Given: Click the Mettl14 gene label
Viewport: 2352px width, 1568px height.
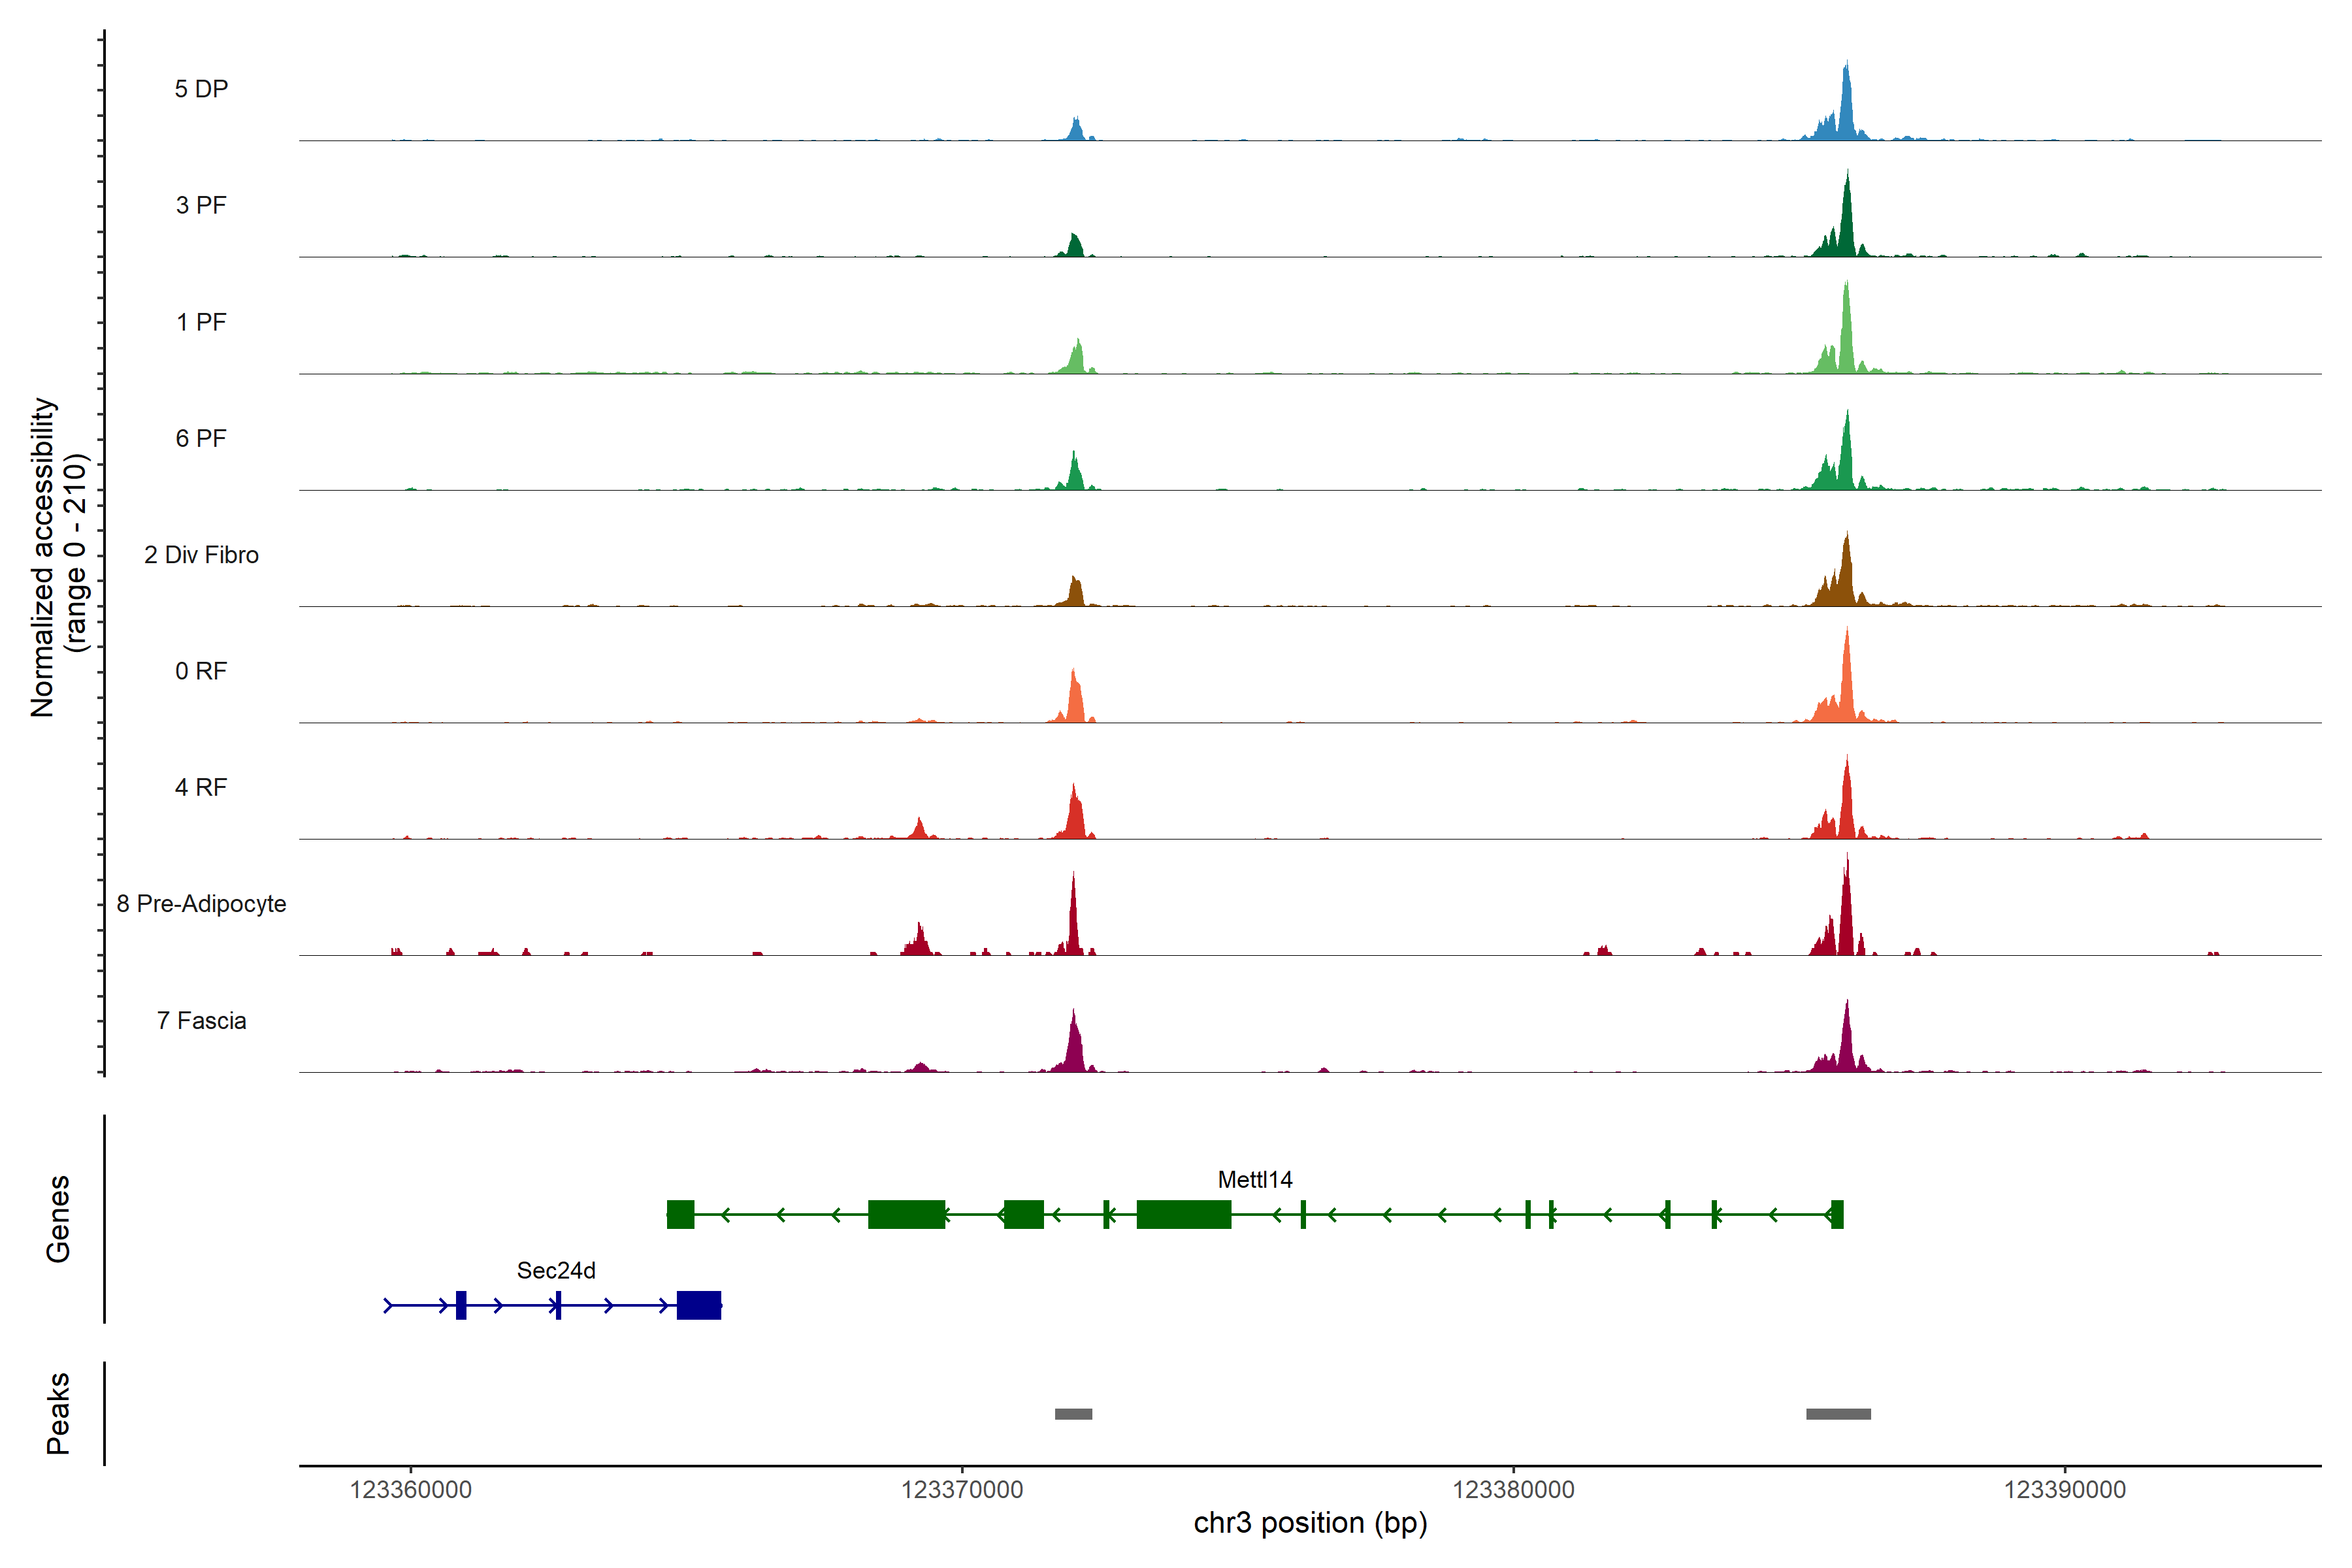Looking at the screenshot, I should [x=1254, y=1179].
